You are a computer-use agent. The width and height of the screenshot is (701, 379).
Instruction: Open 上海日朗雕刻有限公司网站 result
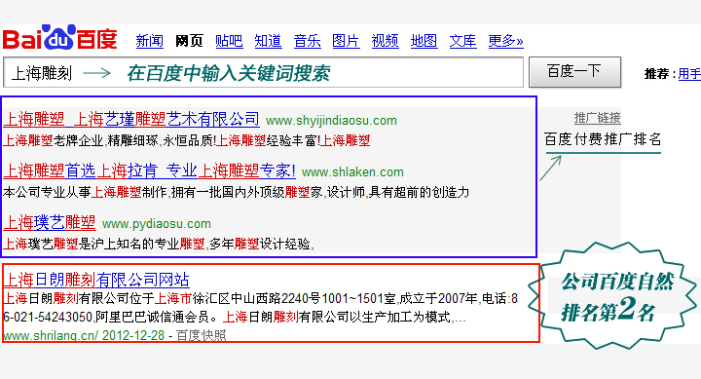click(96, 280)
